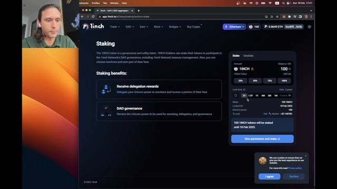This screenshot has width=337, height=189.
Task: Click the share icon in the address bar
Action: click(x=272, y=16)
